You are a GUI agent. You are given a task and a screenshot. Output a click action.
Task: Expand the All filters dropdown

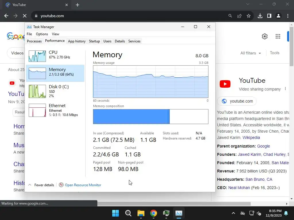click(x=251, y=53)
